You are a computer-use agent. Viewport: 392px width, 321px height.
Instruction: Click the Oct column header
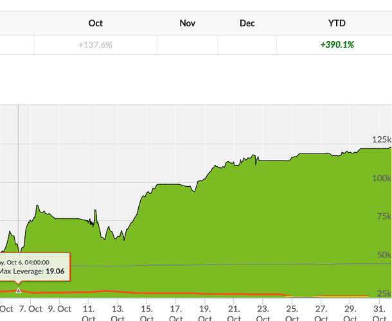click(96, 23)
